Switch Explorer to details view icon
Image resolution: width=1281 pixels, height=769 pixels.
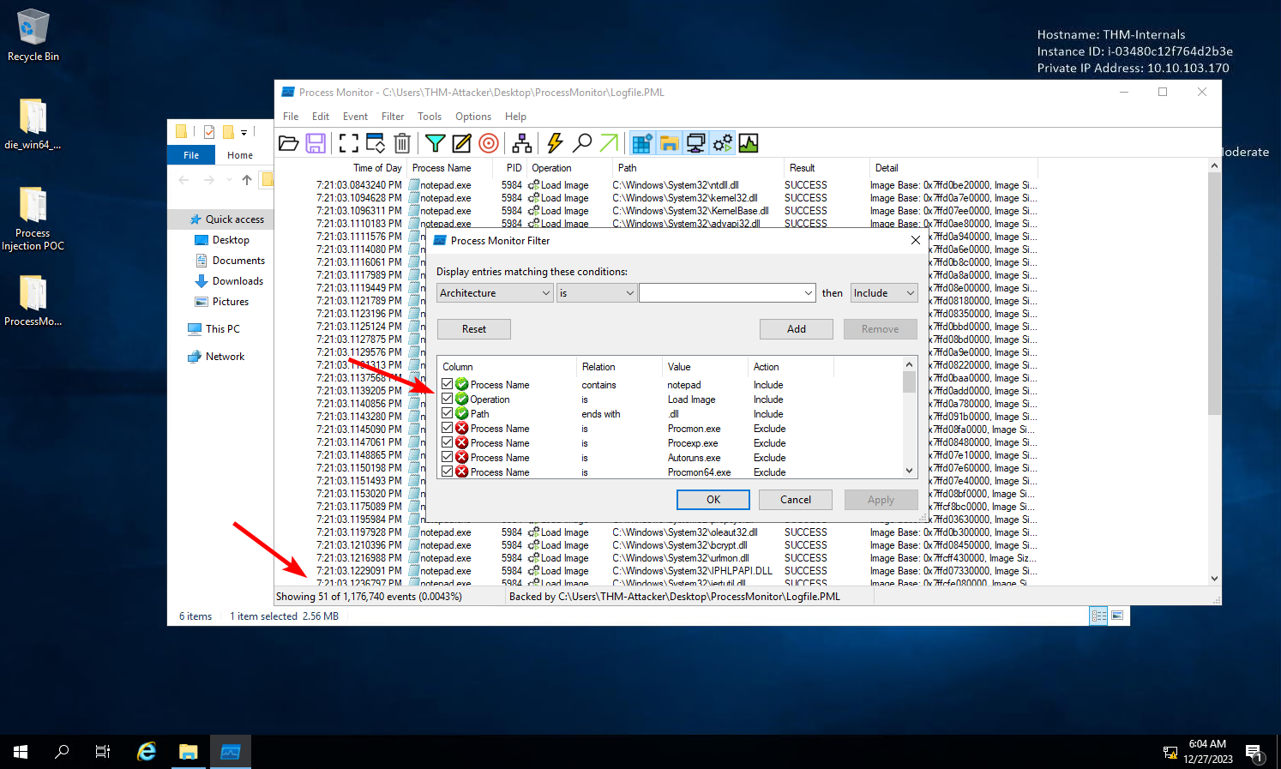pos(1098,616)
